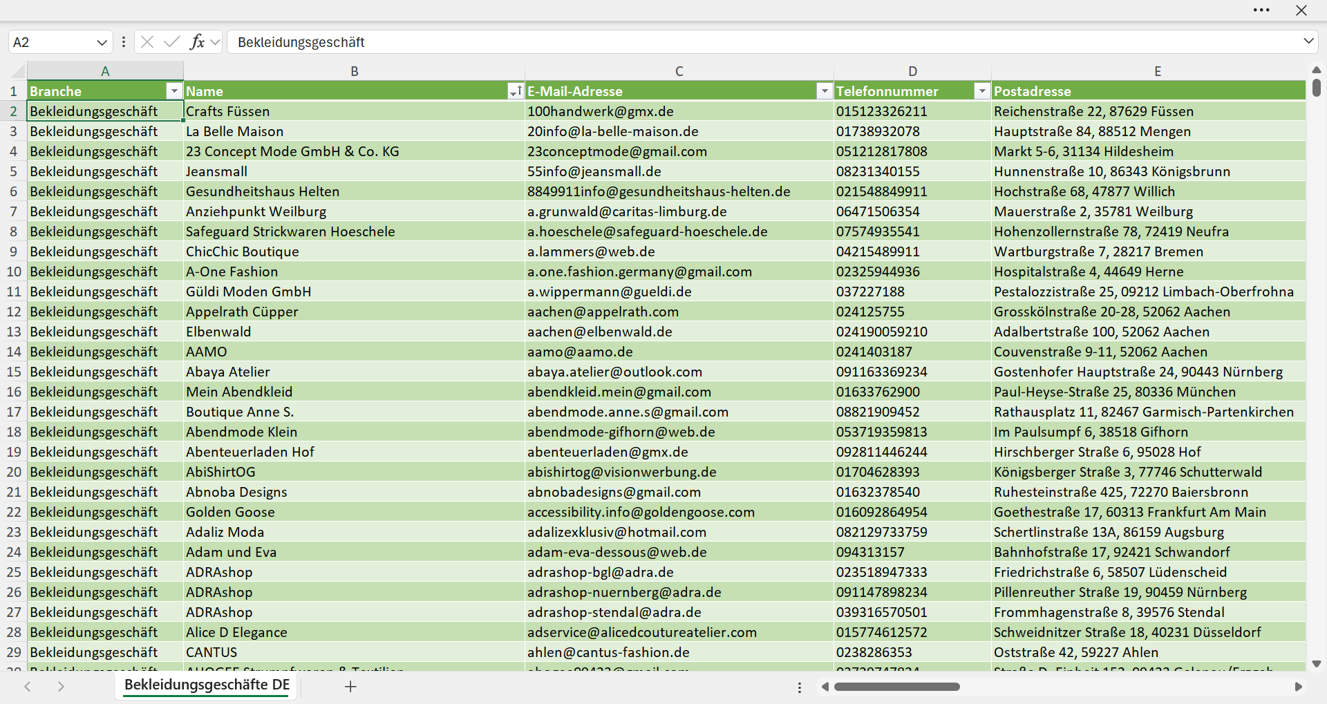This screenshot has width=1327, height=704.
Task: Select the cell 'Appelrath Cüpper'
Action: [x=355, y=312]
